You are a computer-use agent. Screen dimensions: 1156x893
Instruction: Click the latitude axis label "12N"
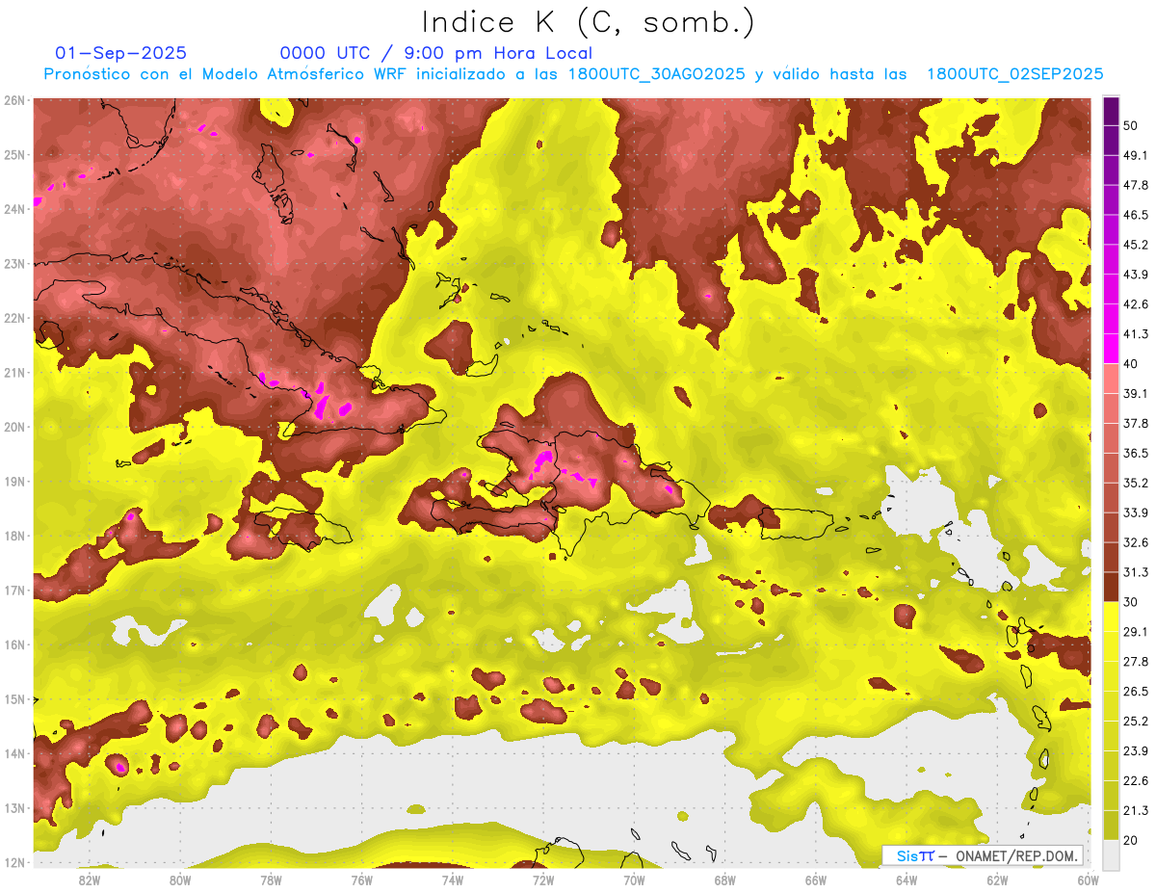pos(14,862)
